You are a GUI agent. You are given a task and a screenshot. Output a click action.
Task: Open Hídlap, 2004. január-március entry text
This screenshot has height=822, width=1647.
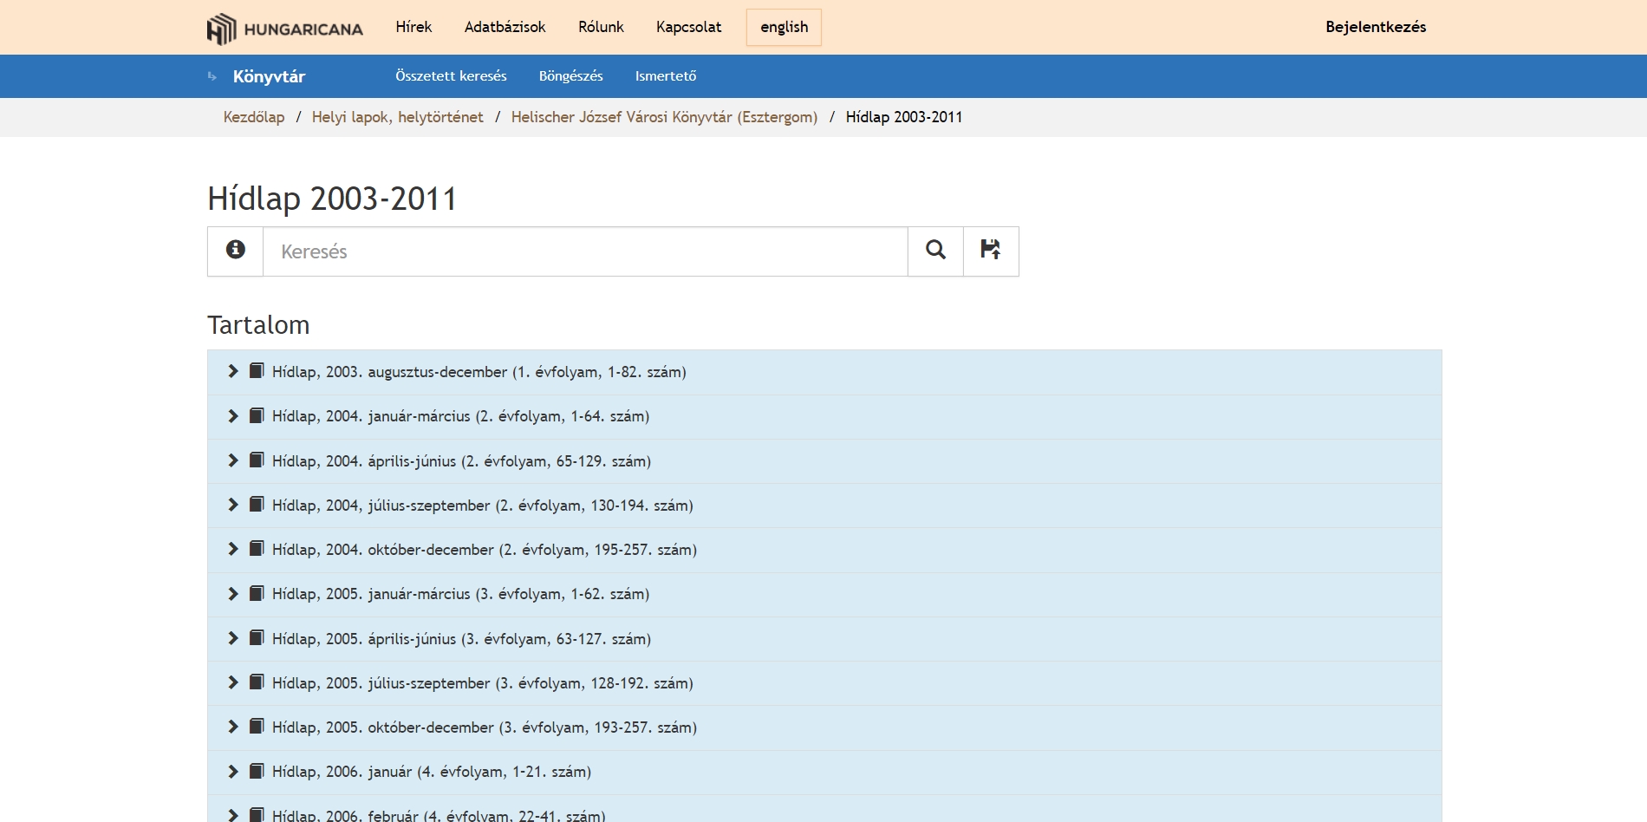click(x=460, y=416)
